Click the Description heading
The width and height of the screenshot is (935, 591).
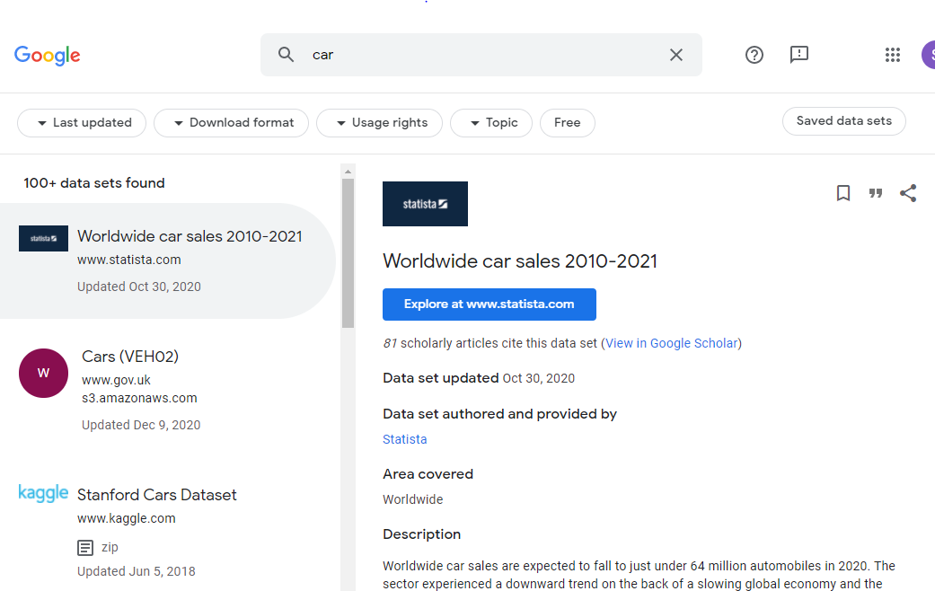(421, 534)
